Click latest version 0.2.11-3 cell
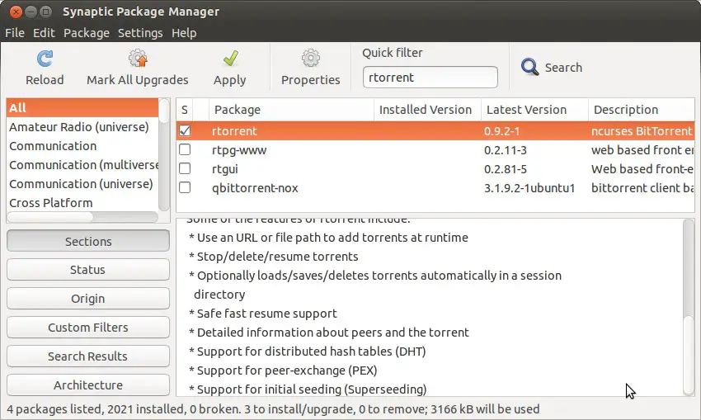Image resolution: width=701 pixels, height=420 pixels. (x=506, y=150)
